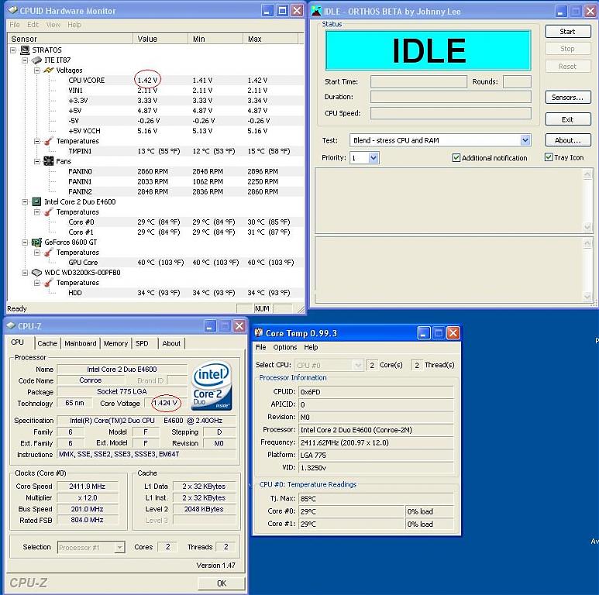Open the Select CPU dropdown in Core Temp
This screenshot has height=595, width=599.
click(357, 365)
